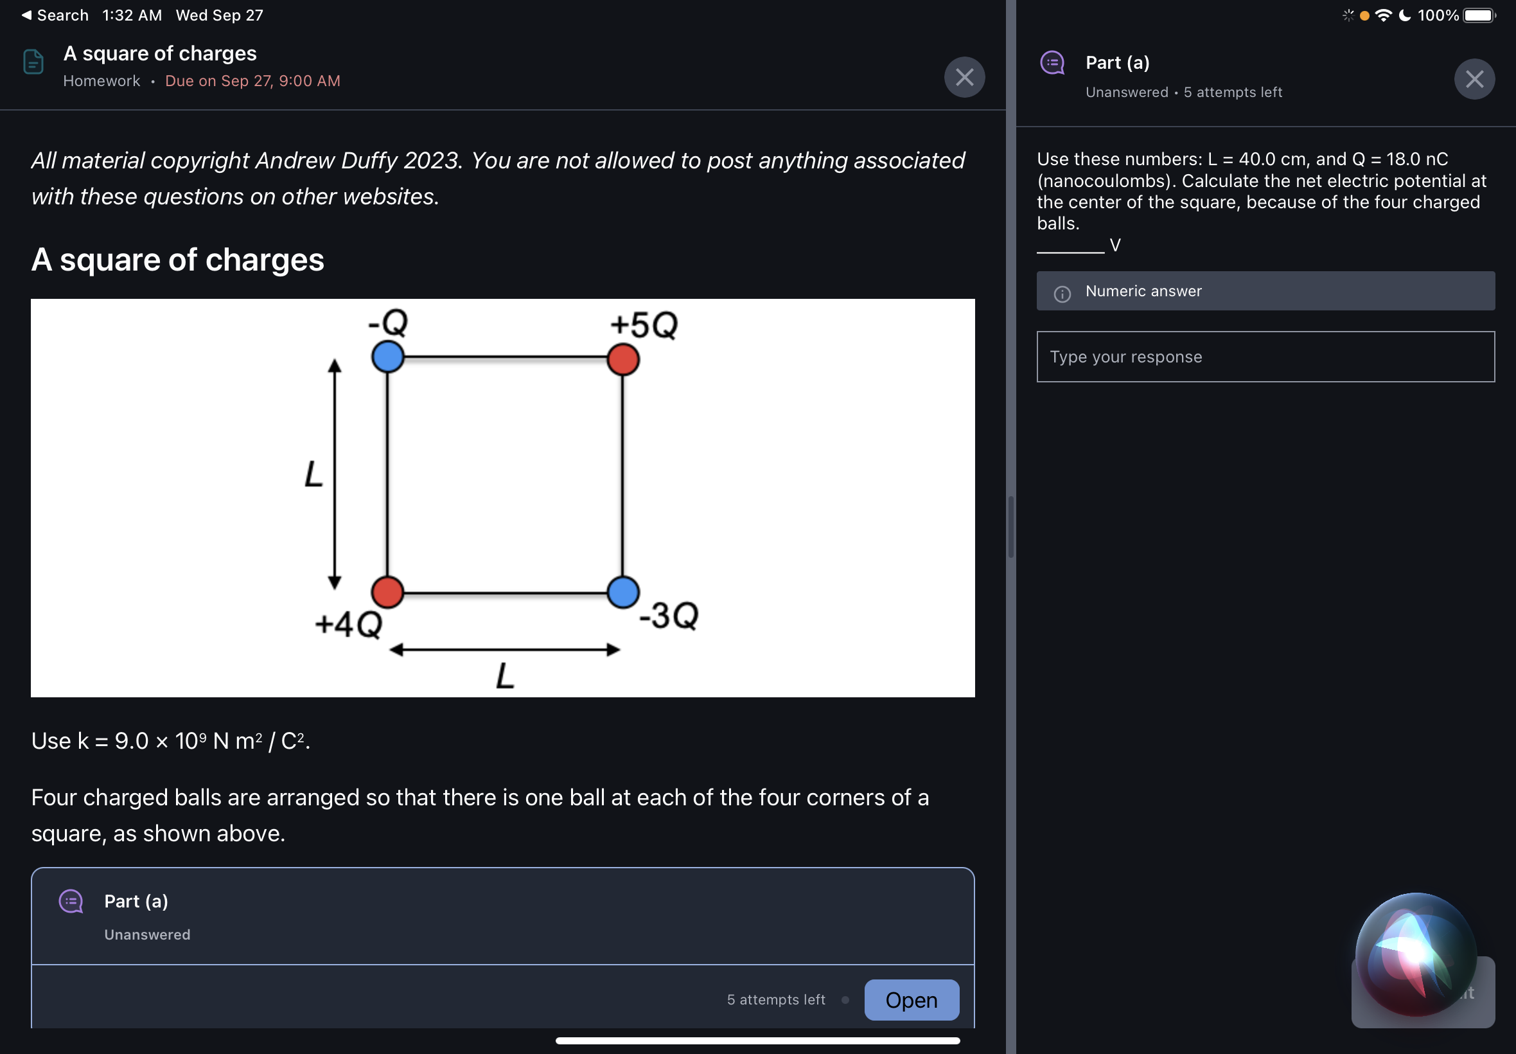Click the Part (a) chat icon in the right panel
Image resolution: width=1516 pixels, height=1054 pixels.
pos(1052,63)
